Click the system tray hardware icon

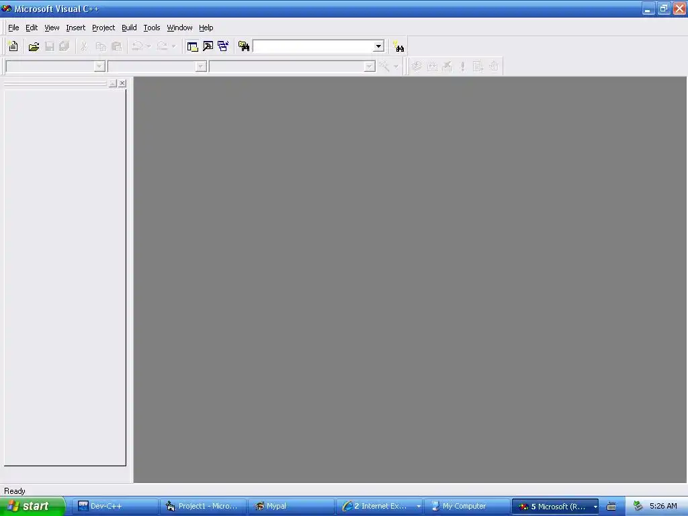[x=638, y=506]
